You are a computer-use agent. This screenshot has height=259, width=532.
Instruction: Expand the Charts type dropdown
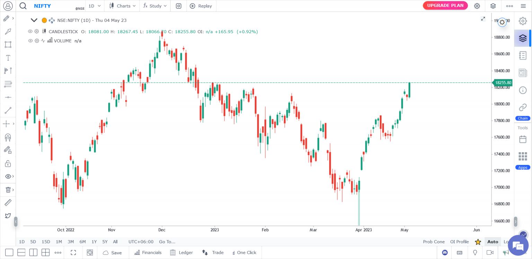[x=123, y=6]
